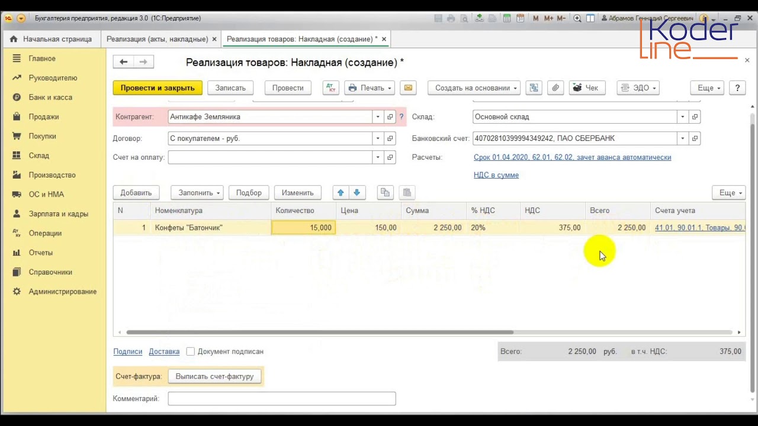Open the Расчеты terms link
758x426 pixels.
(572, 157)
